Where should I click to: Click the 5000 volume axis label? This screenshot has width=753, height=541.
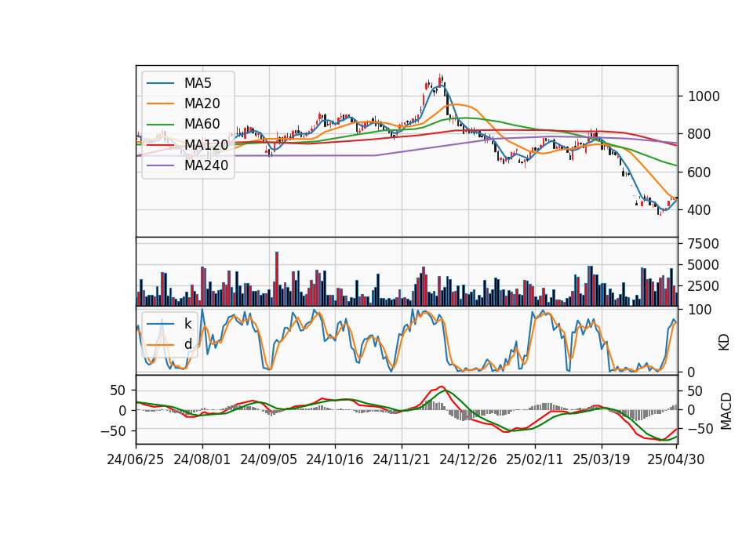(x=704, y=265)
